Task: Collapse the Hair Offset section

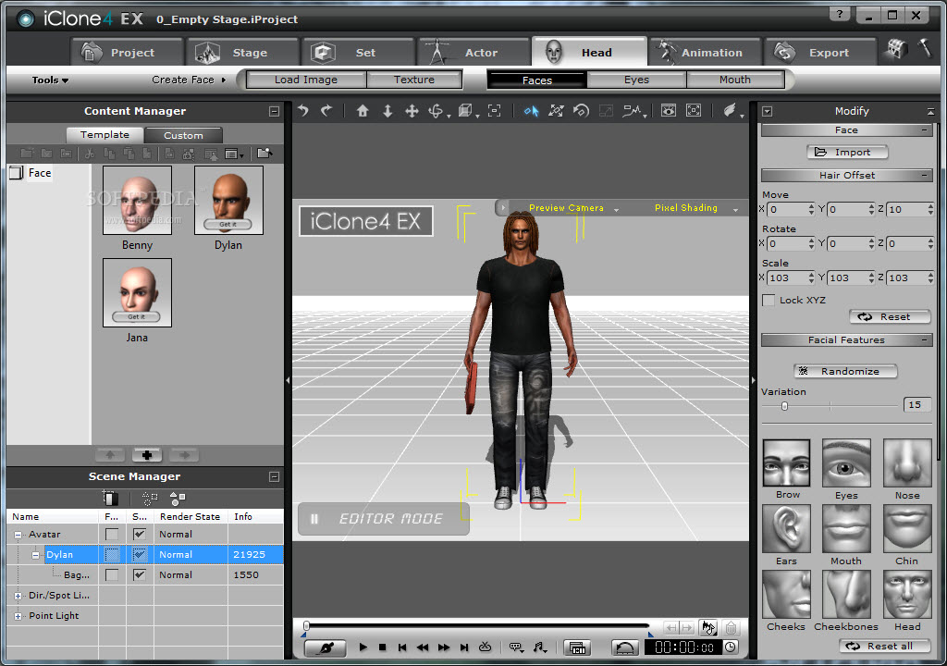Action: point(925,175)
